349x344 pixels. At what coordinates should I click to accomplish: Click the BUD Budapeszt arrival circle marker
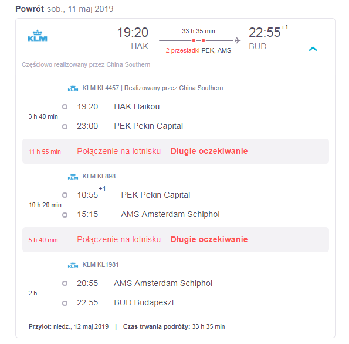click(65, 303)
